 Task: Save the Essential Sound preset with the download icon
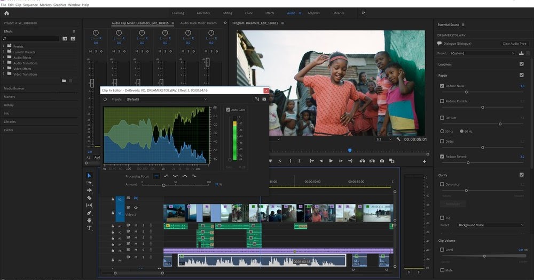521,53
